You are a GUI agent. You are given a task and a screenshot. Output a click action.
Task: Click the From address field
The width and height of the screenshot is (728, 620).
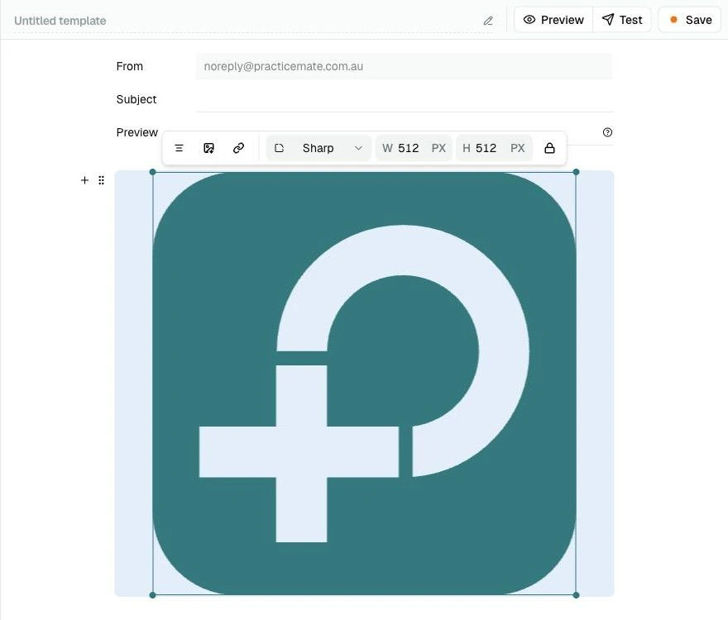coord(404,66)
